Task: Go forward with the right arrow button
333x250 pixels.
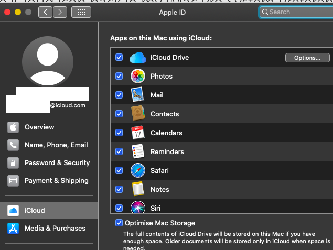Action: pos(60,12)
